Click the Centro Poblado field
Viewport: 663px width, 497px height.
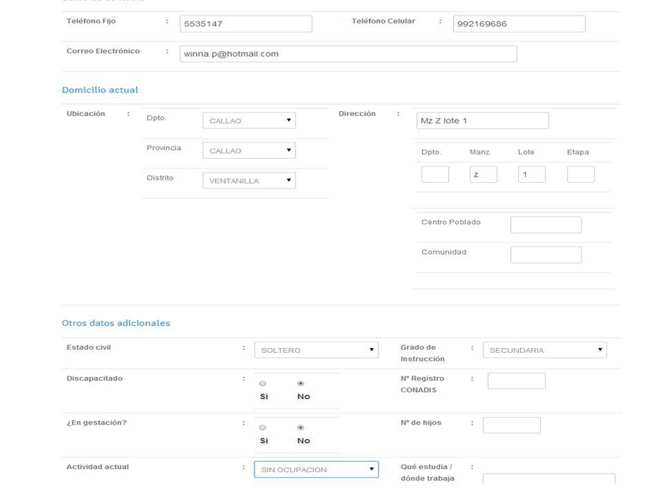point(546,225)
